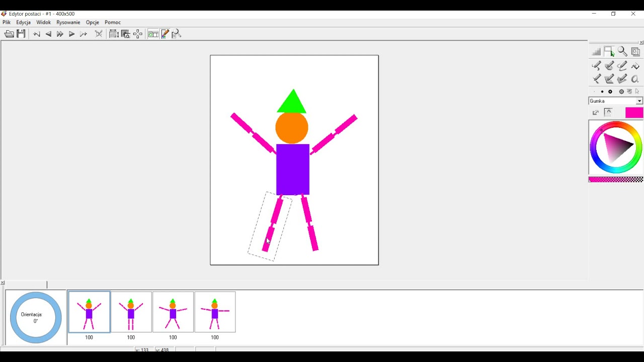Save using the floppy disk icon
644x362 pixels.
[x=21, y=34]
